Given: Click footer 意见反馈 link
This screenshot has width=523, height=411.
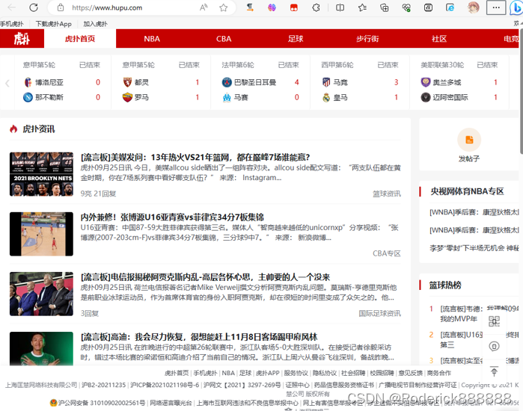Looking at the screenshot, I should coord(410,373).
